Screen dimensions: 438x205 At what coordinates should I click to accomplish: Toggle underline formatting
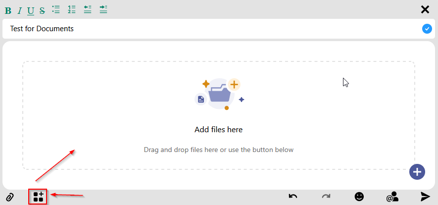[x=31, y=10]
